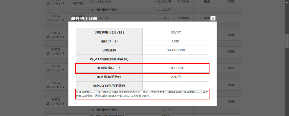289x116 pixels.
Task: Click 詳細 link in the 717009 row
Action: (x=231, y=2)
